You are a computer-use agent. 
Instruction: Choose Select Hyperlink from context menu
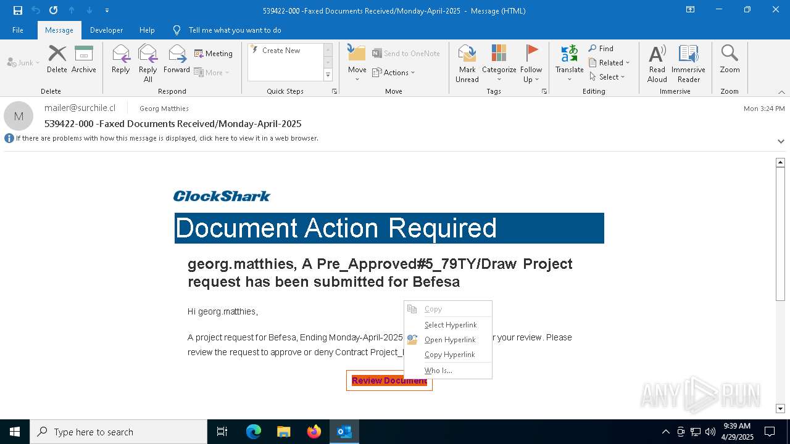point(448,325)
